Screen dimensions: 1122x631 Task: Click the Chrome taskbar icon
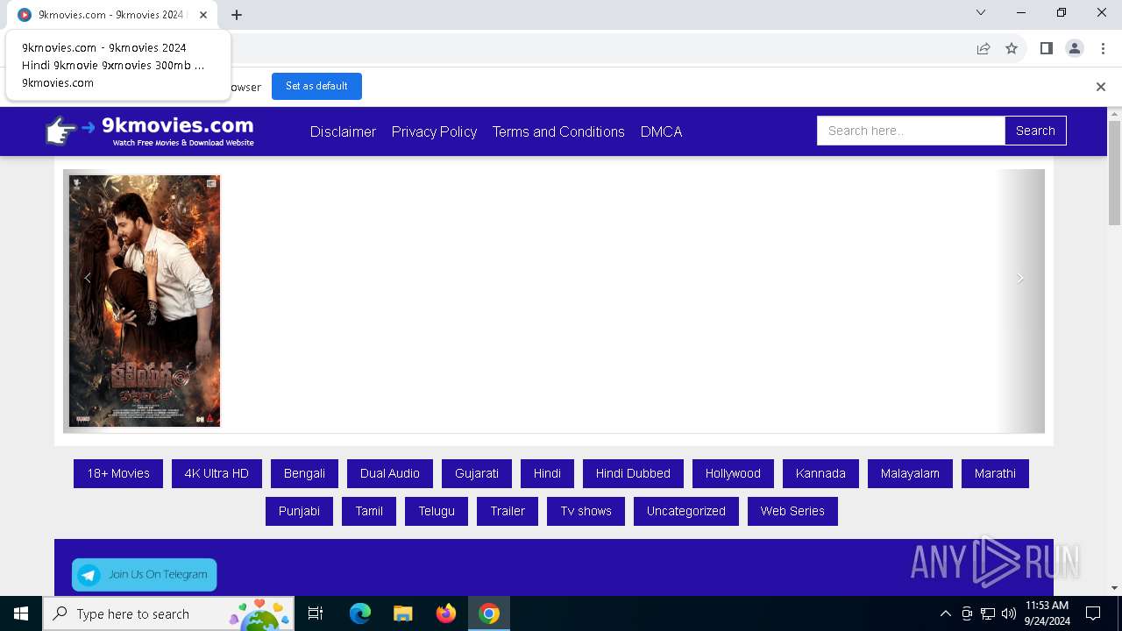coord(489,613)
